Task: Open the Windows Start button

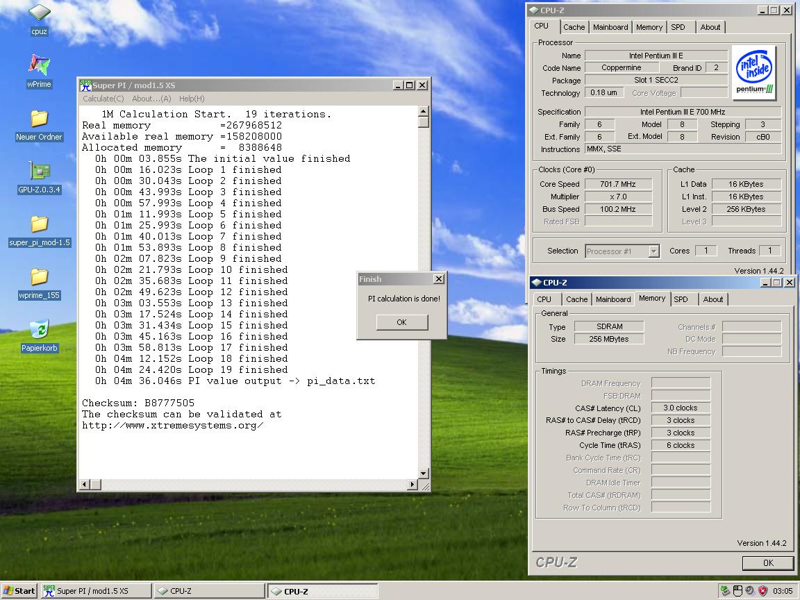Action: (19, 591)
